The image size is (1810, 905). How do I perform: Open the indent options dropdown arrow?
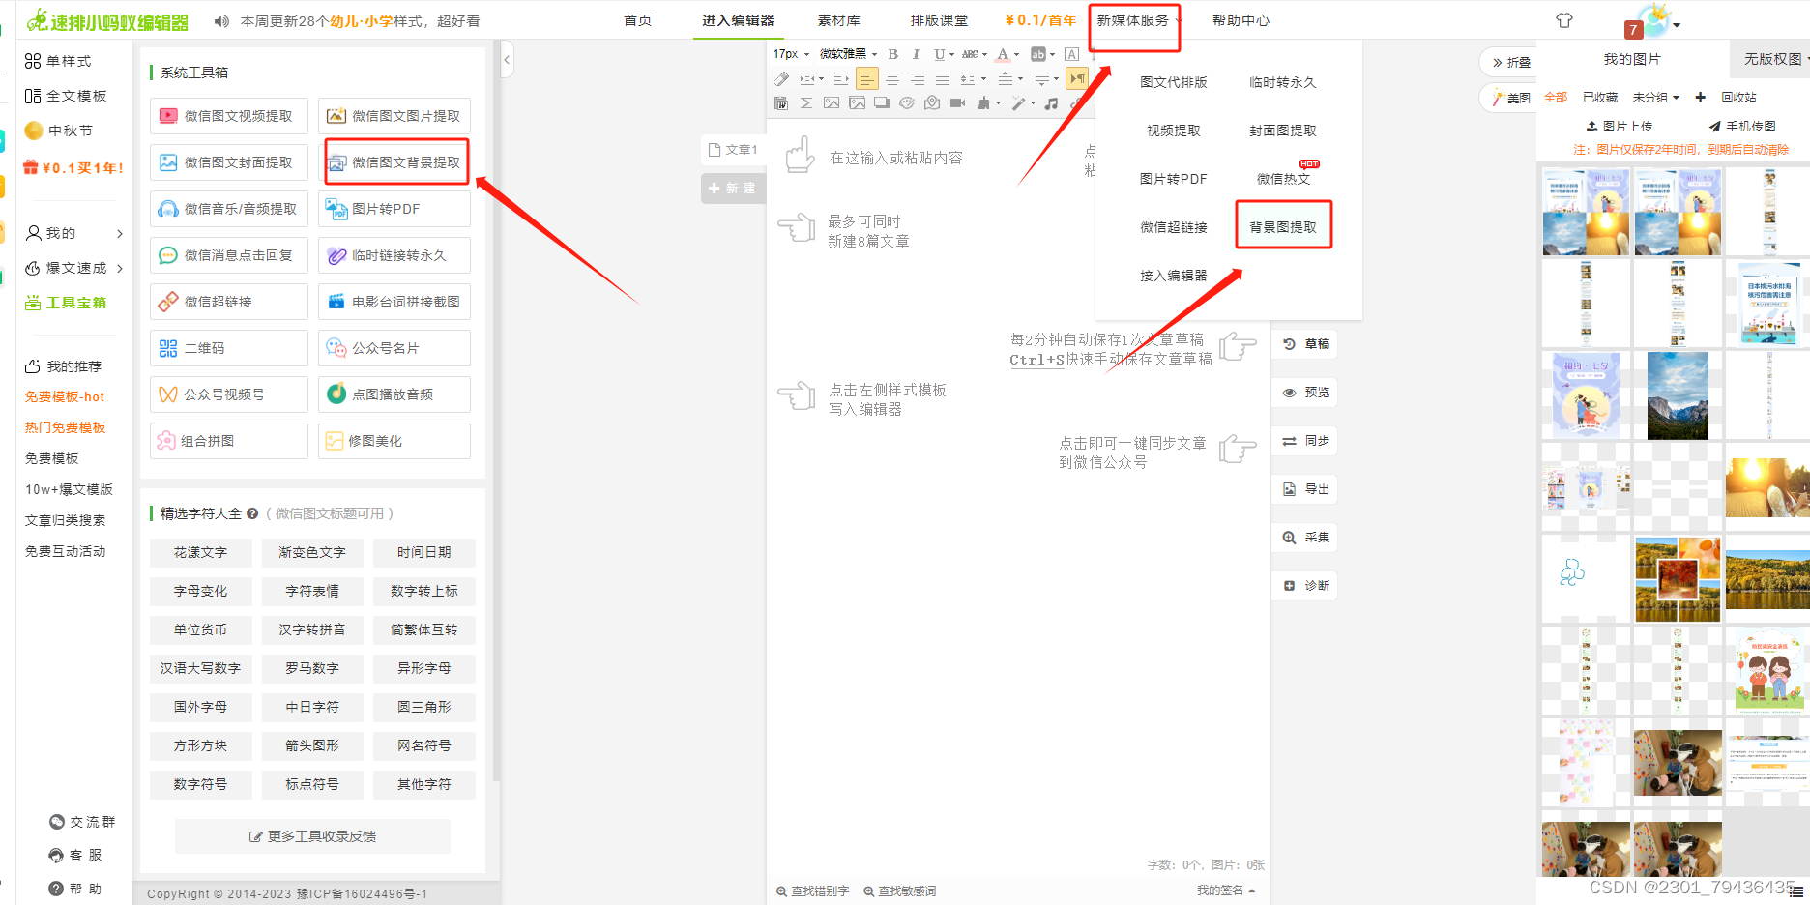tap(821, 78)
